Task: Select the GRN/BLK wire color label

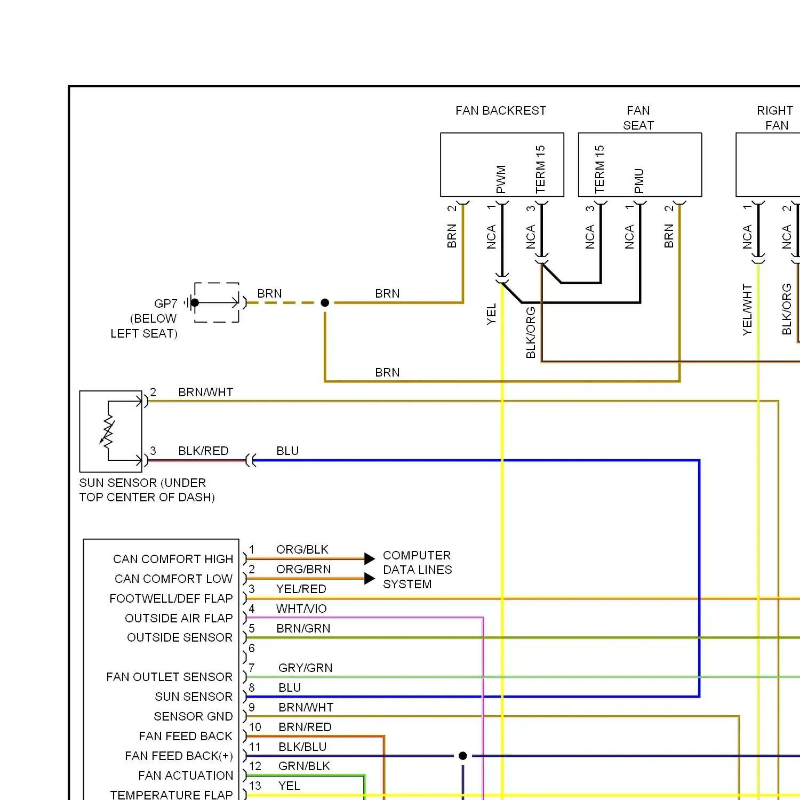Action: click(x=305, y=766)
